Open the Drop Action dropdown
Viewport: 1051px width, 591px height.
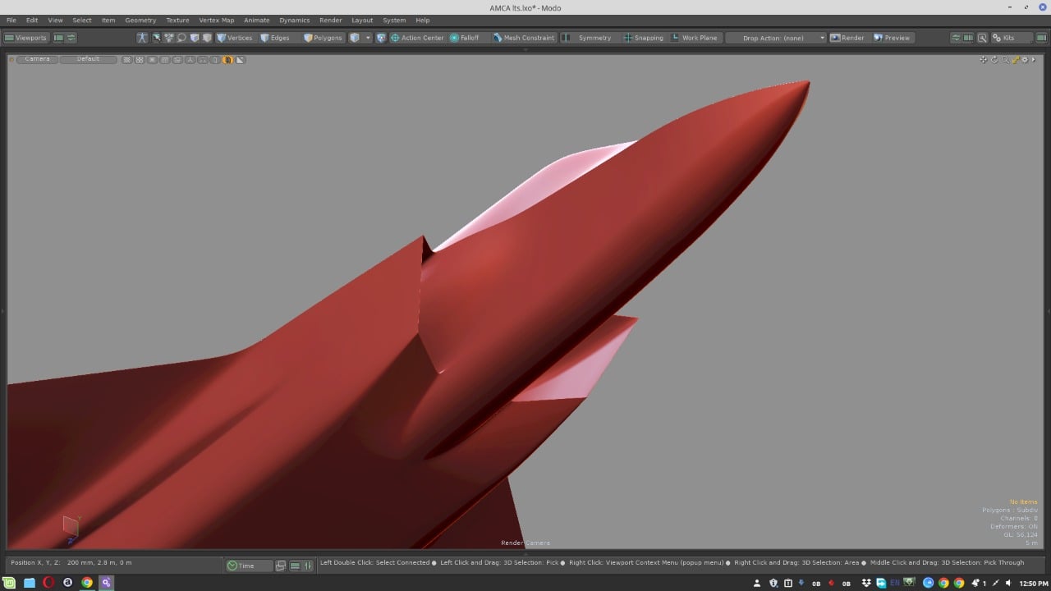775,38
